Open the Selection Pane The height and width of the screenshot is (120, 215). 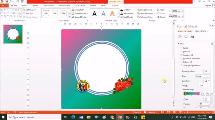click(x=145, y=17)
